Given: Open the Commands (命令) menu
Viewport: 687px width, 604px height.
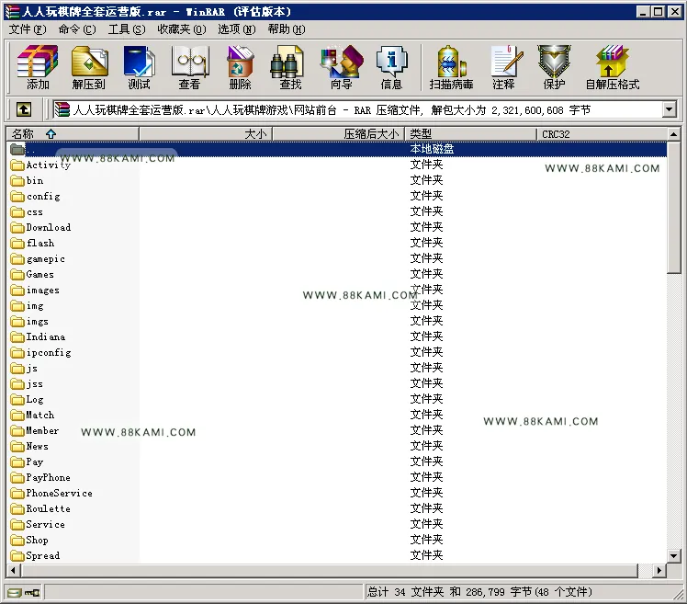Looking at the screenshot, I should click(x=76, y=29).
